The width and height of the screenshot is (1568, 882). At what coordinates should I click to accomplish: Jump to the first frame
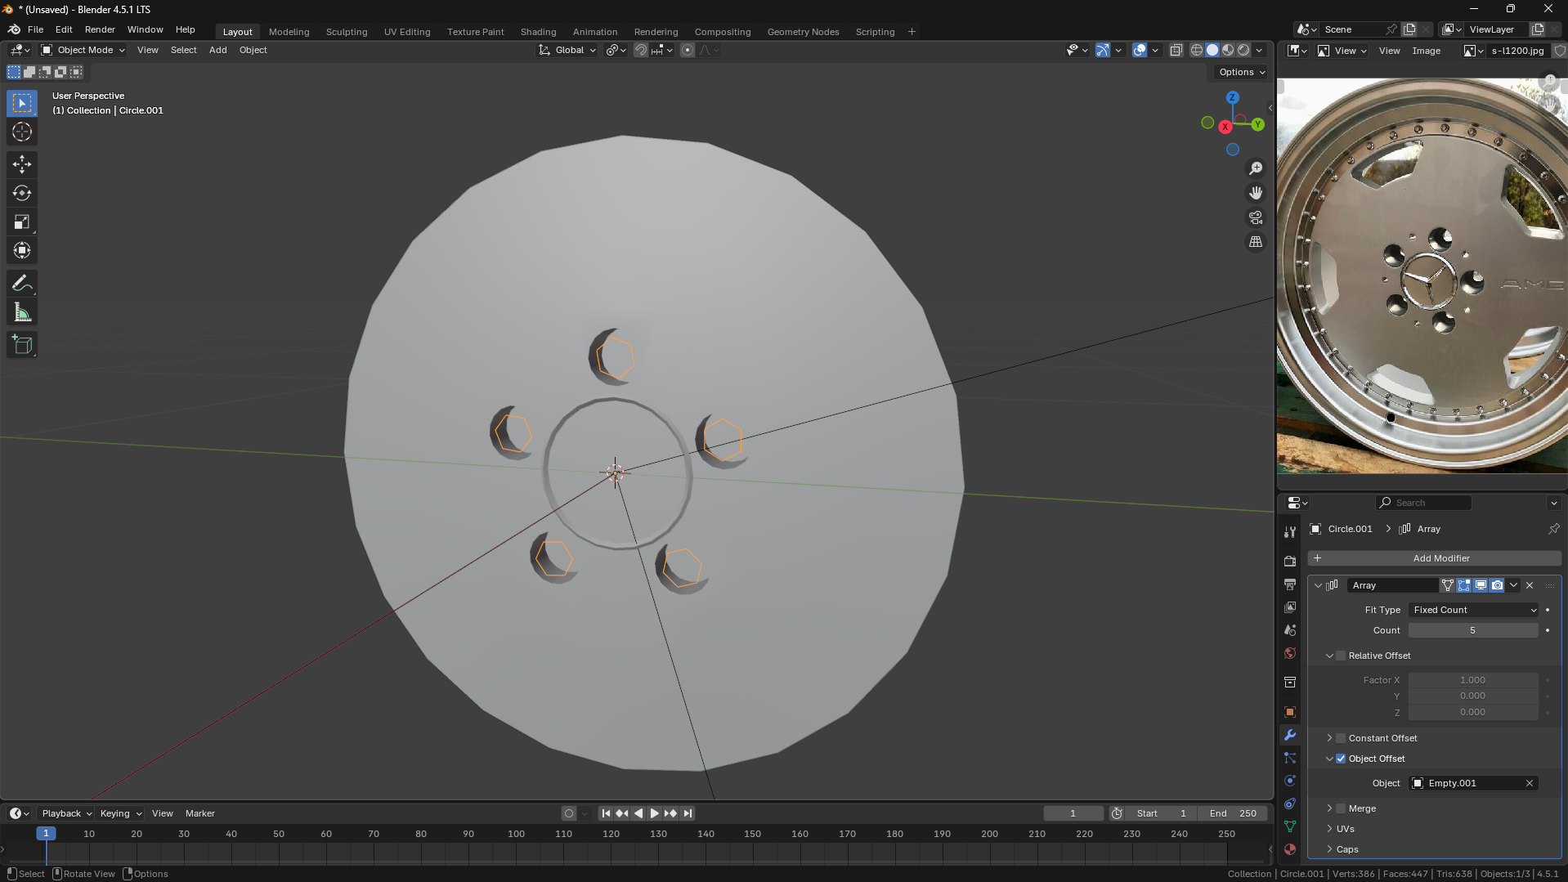(x=606, y=813)
